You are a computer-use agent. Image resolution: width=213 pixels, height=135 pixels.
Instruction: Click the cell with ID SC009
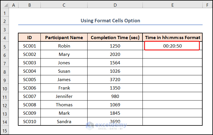29,113
